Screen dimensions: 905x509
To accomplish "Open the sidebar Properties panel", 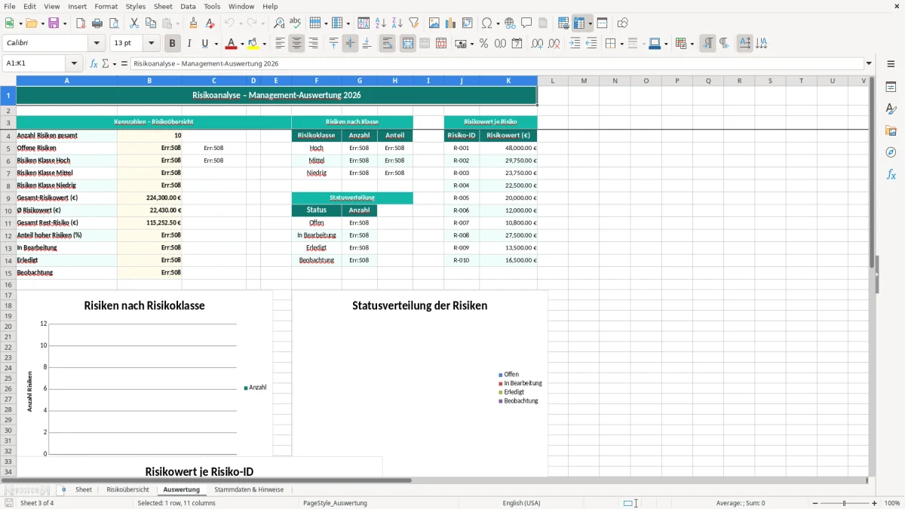I will pyautogui.click(x=891, y=87).
